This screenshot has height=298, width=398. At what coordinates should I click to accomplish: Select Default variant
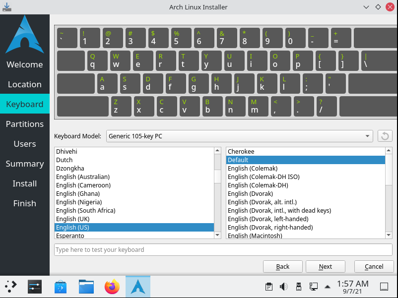coord(306,160)
